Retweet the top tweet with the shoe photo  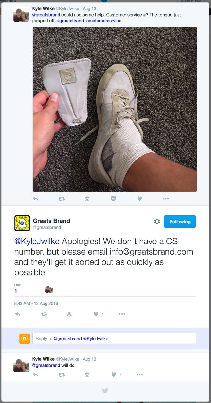pyautogui.click(x=62, y=199)
